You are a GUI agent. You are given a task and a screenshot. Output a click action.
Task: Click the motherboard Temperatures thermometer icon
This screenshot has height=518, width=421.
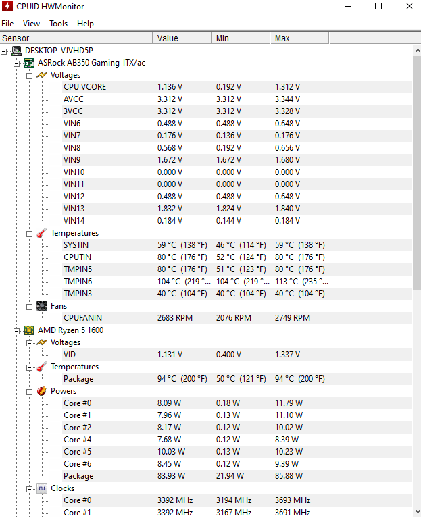coord(42,233)
